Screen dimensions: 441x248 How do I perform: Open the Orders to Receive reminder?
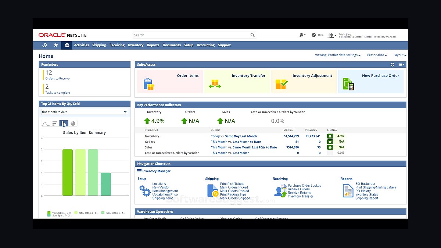[x=57, y=79]
